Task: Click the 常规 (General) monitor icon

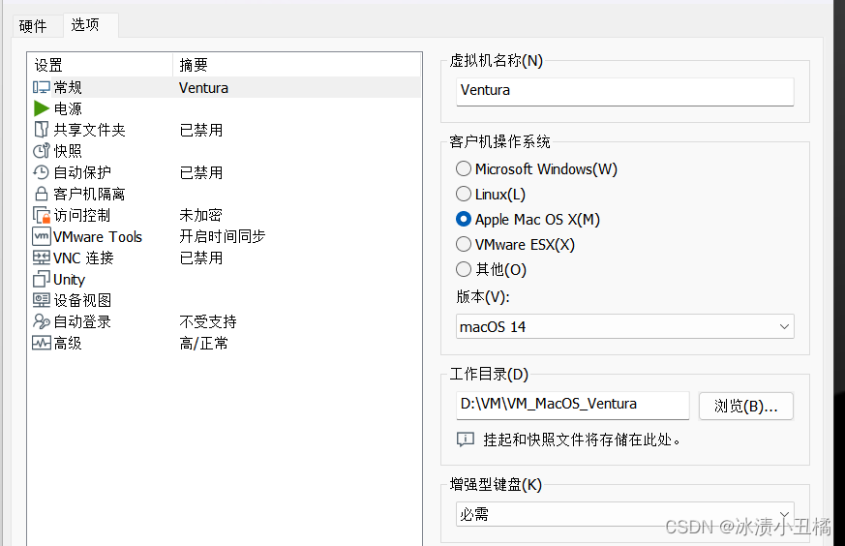Action: pos(42,87)
